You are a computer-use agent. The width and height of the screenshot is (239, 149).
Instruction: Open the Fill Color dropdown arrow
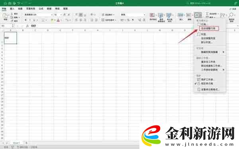pos(55,20)
